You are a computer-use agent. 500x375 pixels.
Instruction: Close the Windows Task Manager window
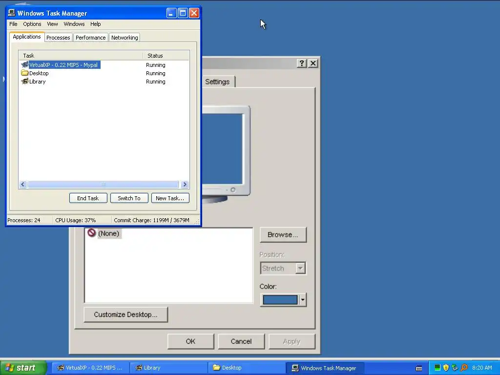tap(194, 13)
